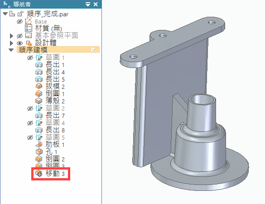
Task: Click the 薄殼 2 thin-wall feature icon
Action: pyautogui.click(x=39, y=101)
